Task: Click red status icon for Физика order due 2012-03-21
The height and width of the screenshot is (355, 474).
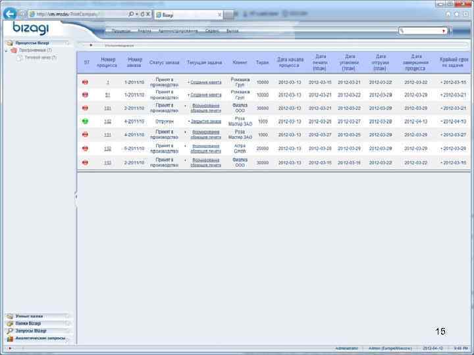Action: (85, 108)
